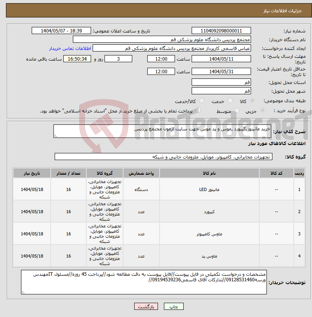Select the متوسط purchase type radio
This screenshot has width=312, height=317.
click(237, 111)
